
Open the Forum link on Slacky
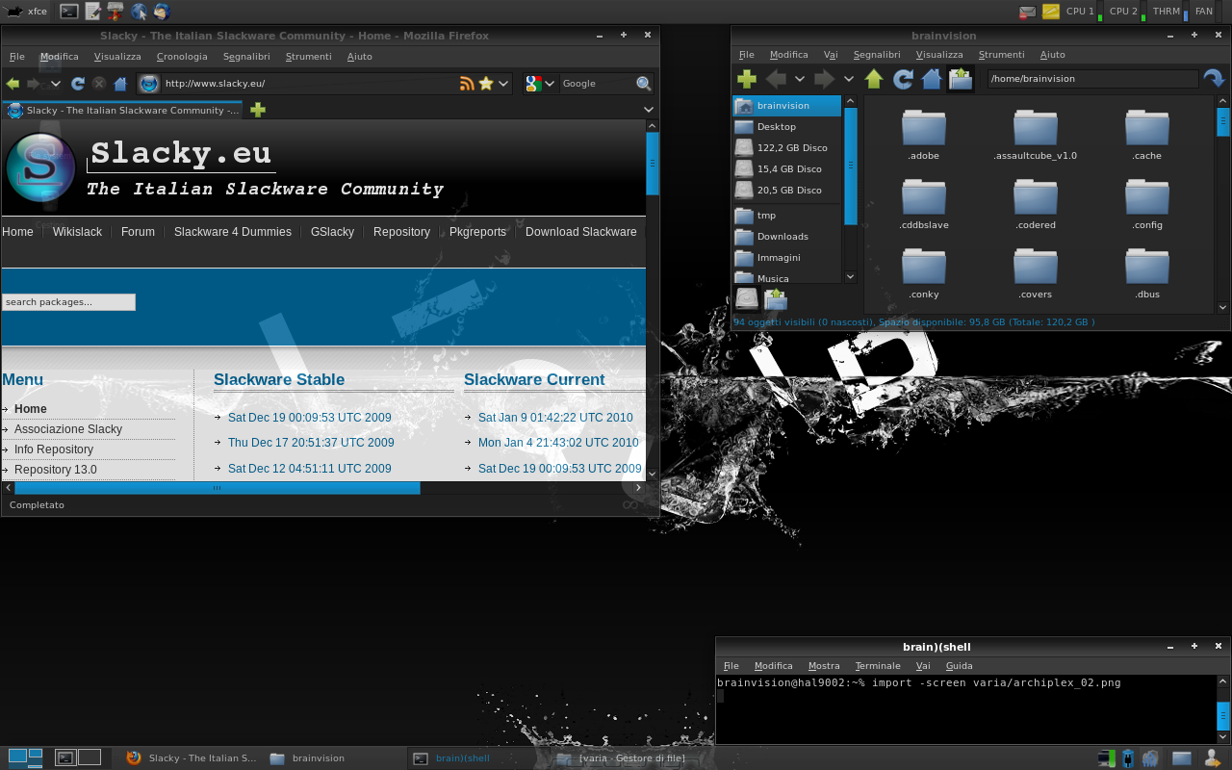(x=138, y=232)
